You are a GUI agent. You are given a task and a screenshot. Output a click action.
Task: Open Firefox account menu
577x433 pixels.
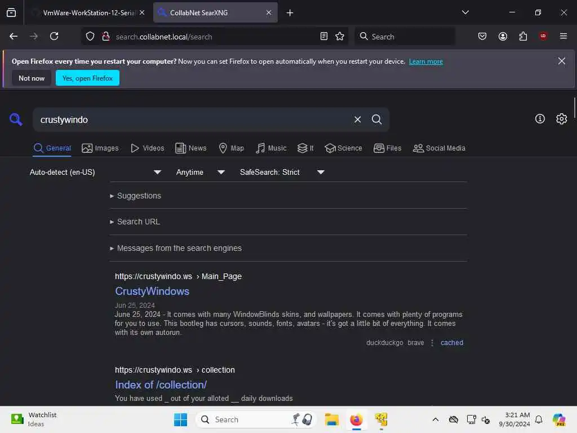[503, 36]
